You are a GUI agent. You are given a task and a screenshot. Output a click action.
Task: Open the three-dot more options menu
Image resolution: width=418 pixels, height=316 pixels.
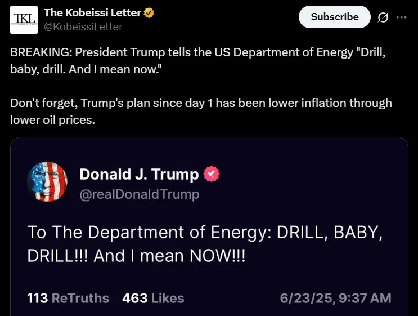(401, 17)
